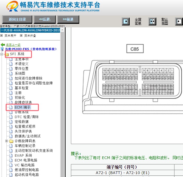Open 主动控制发动机支座系统 page

[34, 151]
